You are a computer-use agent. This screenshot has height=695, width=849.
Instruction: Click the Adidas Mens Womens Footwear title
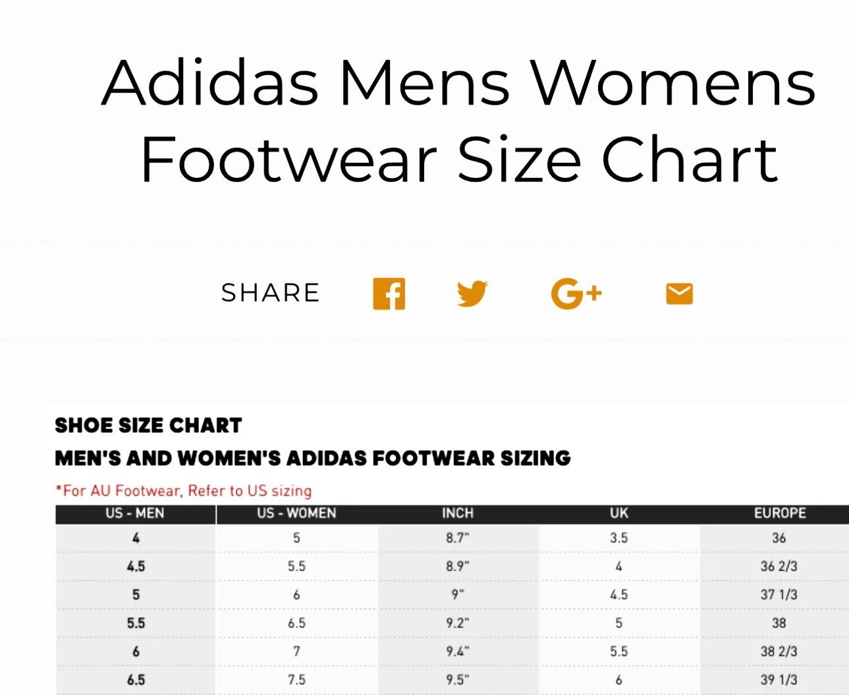coord(459,121)
